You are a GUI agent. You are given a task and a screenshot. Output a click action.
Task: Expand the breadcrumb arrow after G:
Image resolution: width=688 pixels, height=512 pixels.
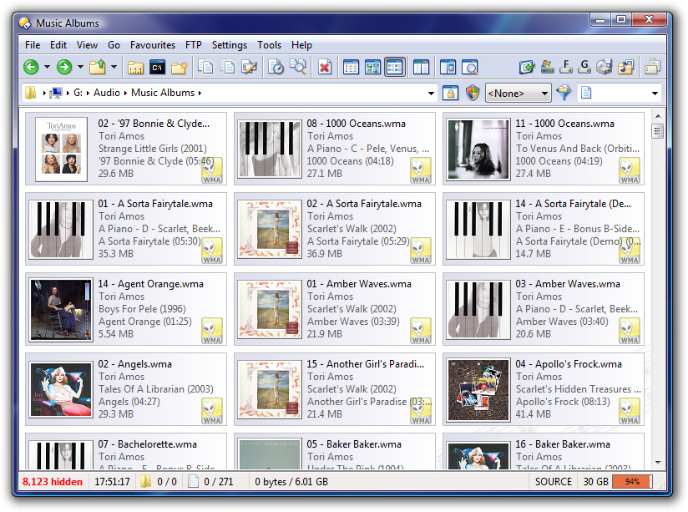coord(88,93)
